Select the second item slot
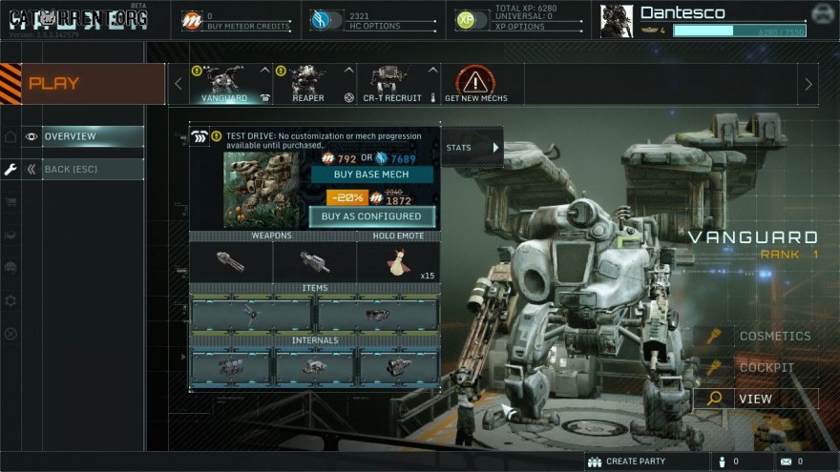The height and width of the screenshot is (472, 840). pyautogui.click(x=378, y=313)
